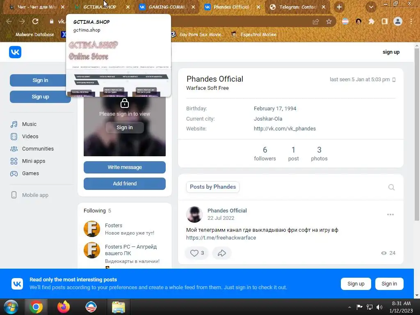
Task: Open Windows Start button
Action: click(x=11, y=307)
